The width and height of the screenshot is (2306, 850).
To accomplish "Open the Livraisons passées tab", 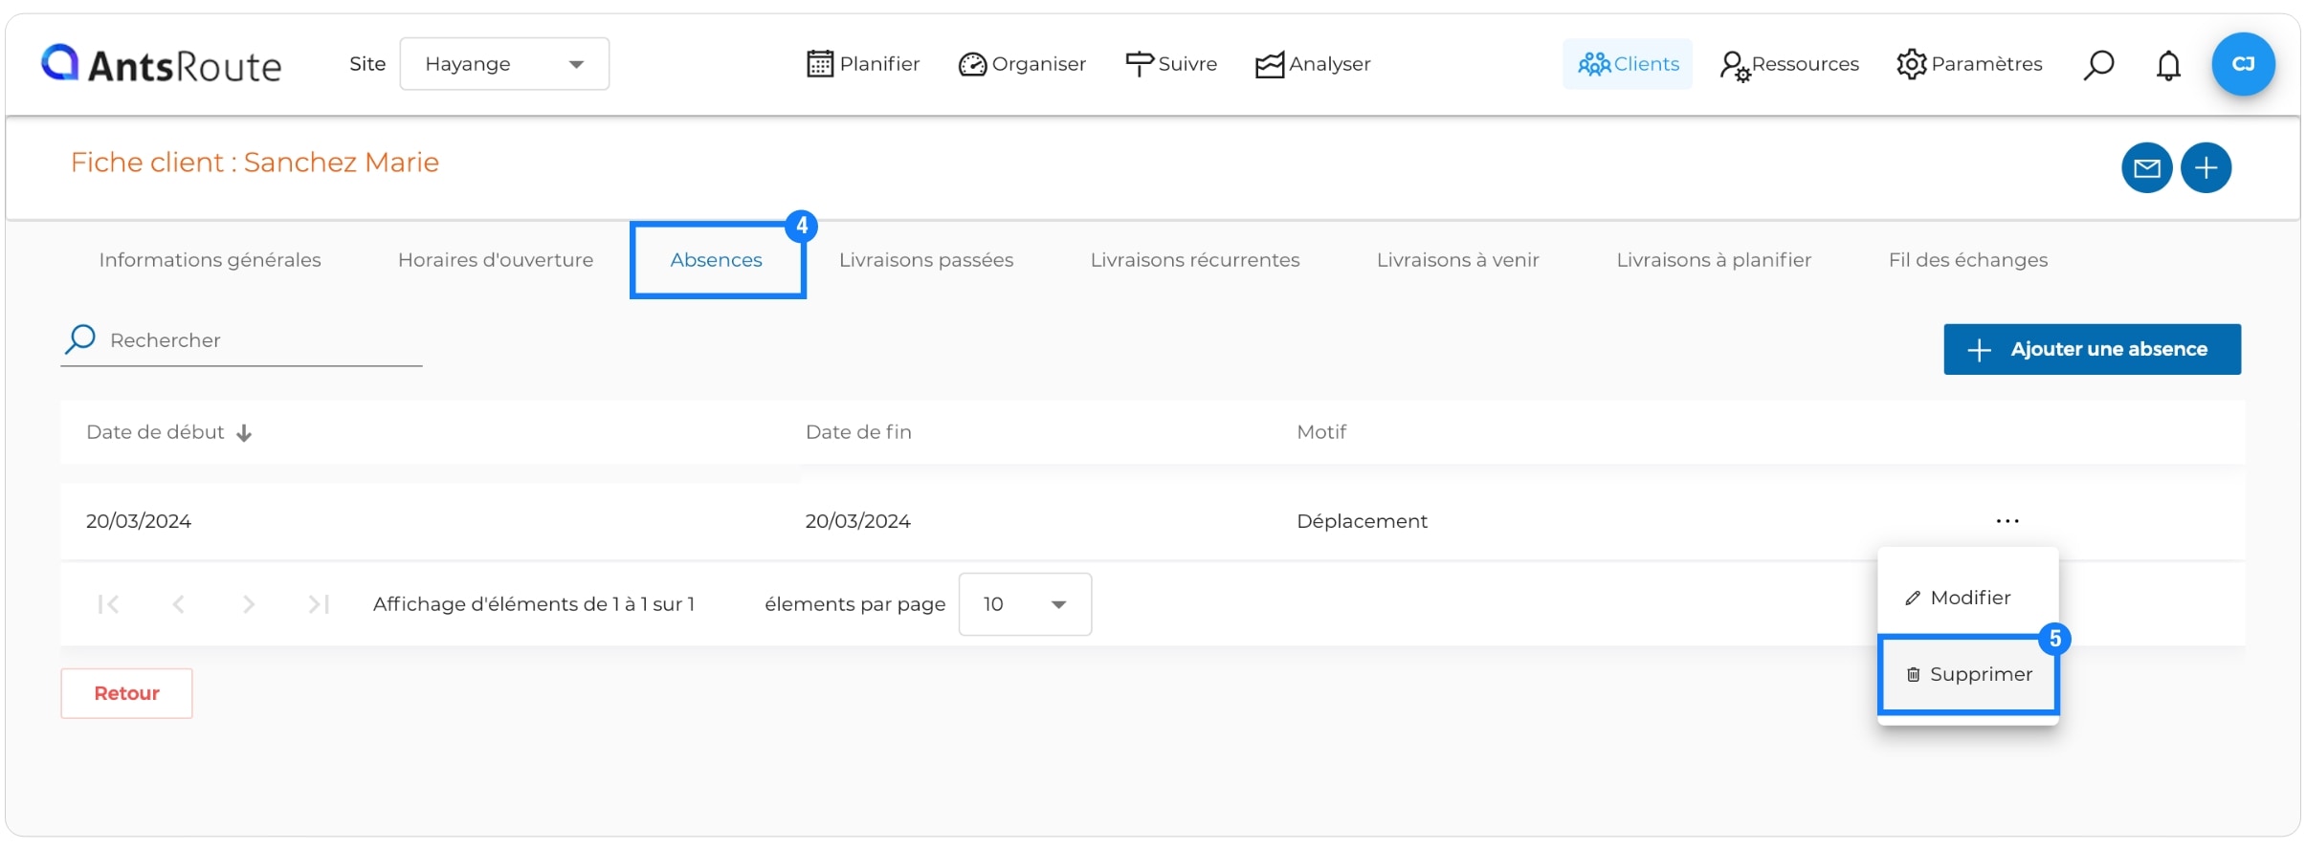I will [926, 260].
